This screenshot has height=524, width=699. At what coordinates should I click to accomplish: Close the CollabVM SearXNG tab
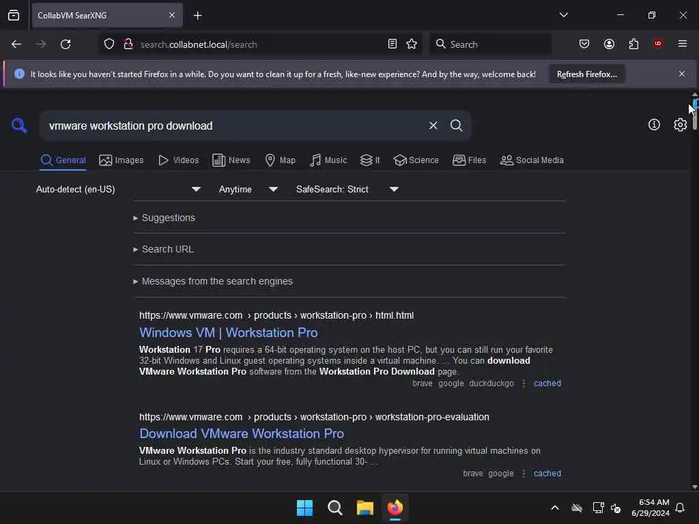pos(171,16)
